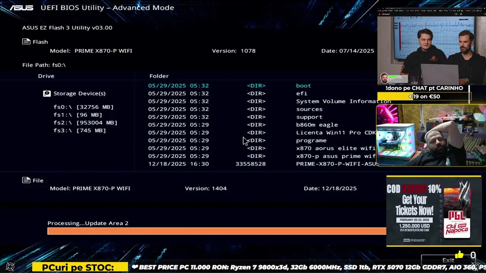Click File Path fs0:\ text
The image size is (486, 273).
pos(44,65)
